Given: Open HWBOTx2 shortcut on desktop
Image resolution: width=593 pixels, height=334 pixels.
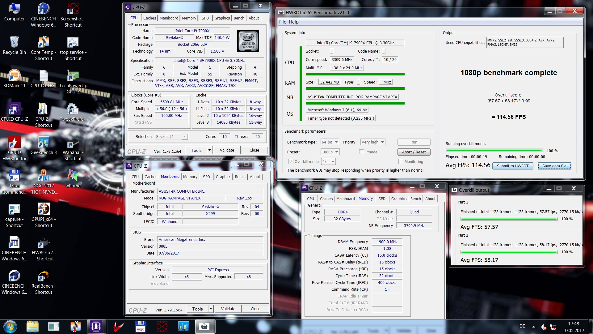Looking at the screenshot, I should point(44,249).
